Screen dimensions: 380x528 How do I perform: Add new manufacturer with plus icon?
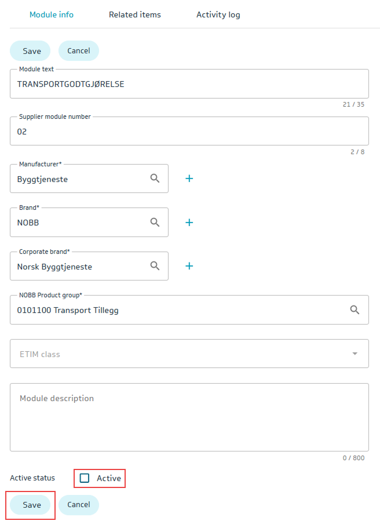click(189, 179)
